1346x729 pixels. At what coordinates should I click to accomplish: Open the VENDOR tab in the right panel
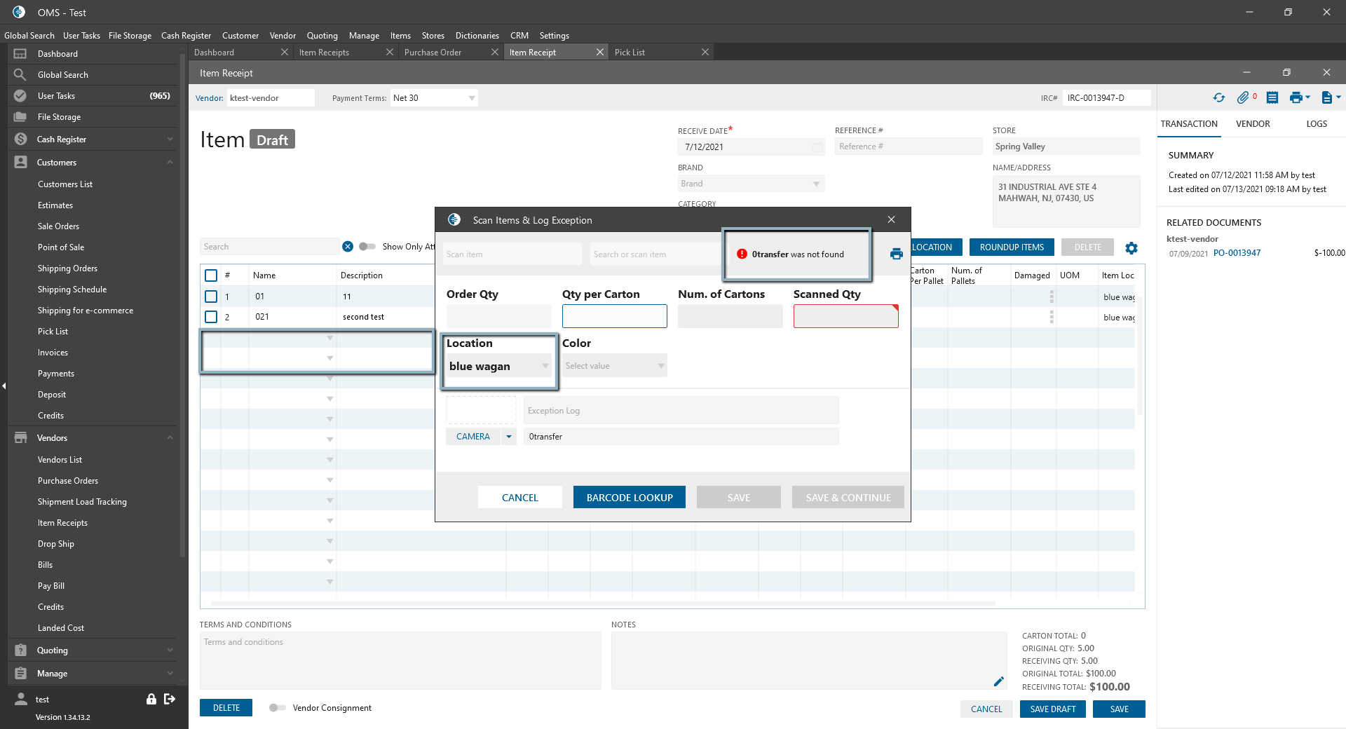(1253, 124)
